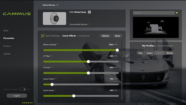This screenshot has height=105, width=186.
Task: Click the Connected Device label
Action: tap(78, 24)
